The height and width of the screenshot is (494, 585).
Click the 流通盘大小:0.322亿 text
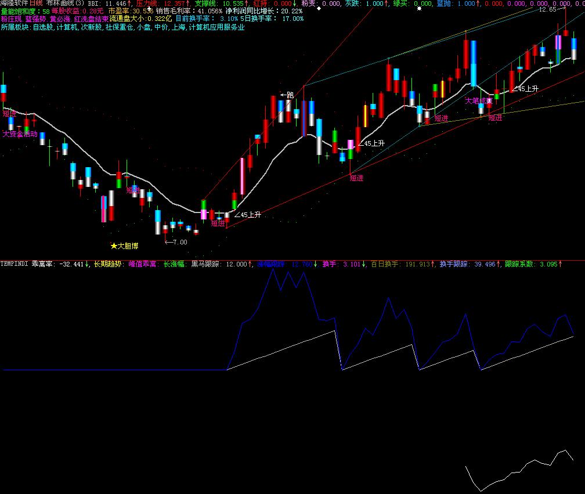[141, 19]
